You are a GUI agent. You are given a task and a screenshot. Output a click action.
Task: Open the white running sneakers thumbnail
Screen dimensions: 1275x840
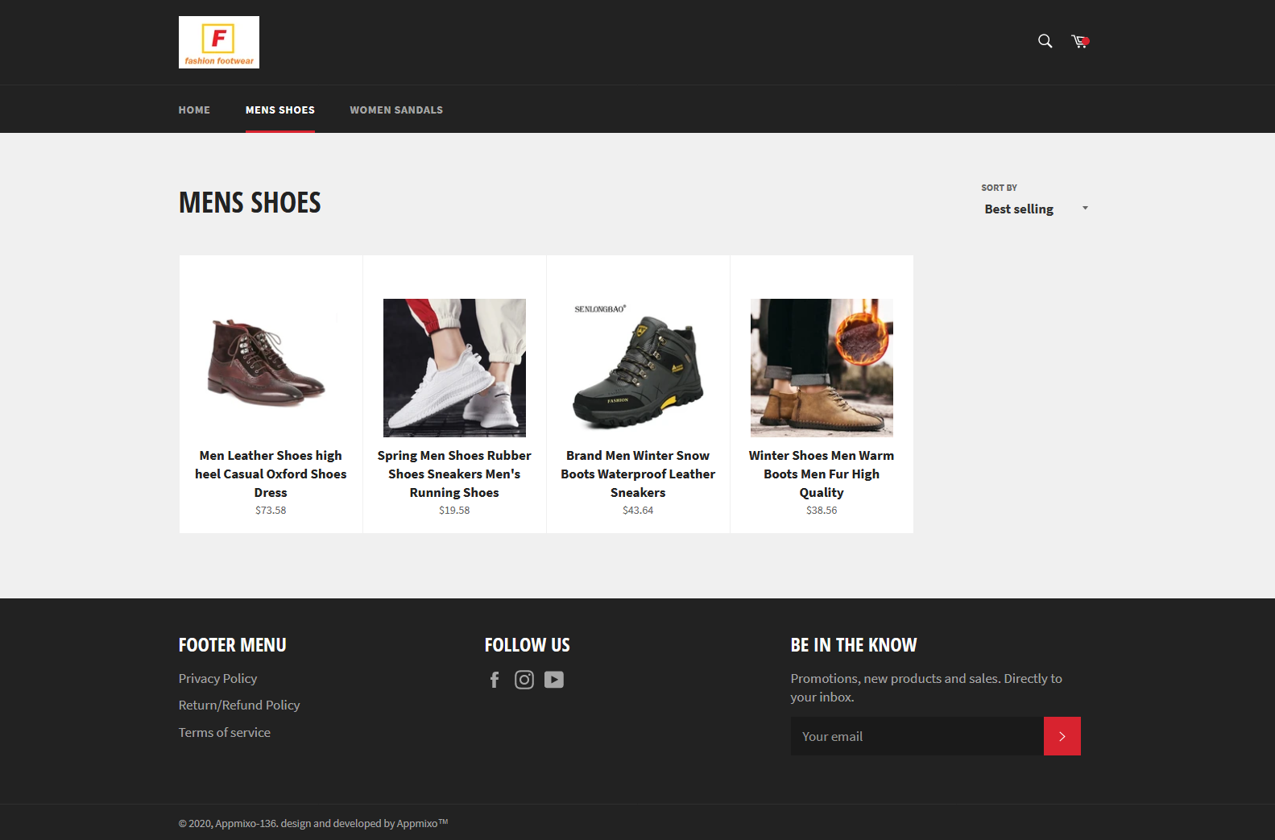pos(454,367)
